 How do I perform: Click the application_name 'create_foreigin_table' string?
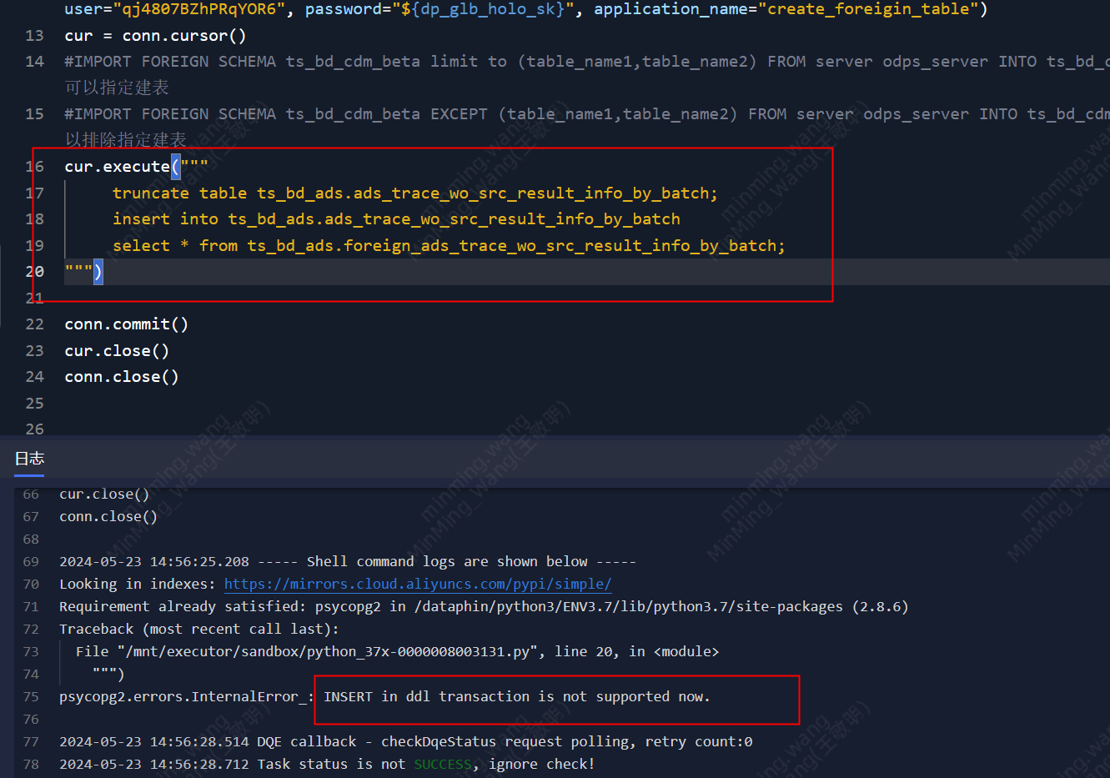coord(868,9)
